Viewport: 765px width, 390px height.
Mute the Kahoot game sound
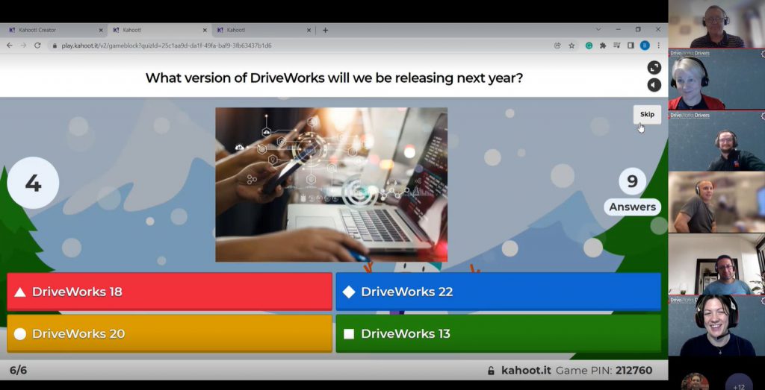654,85
